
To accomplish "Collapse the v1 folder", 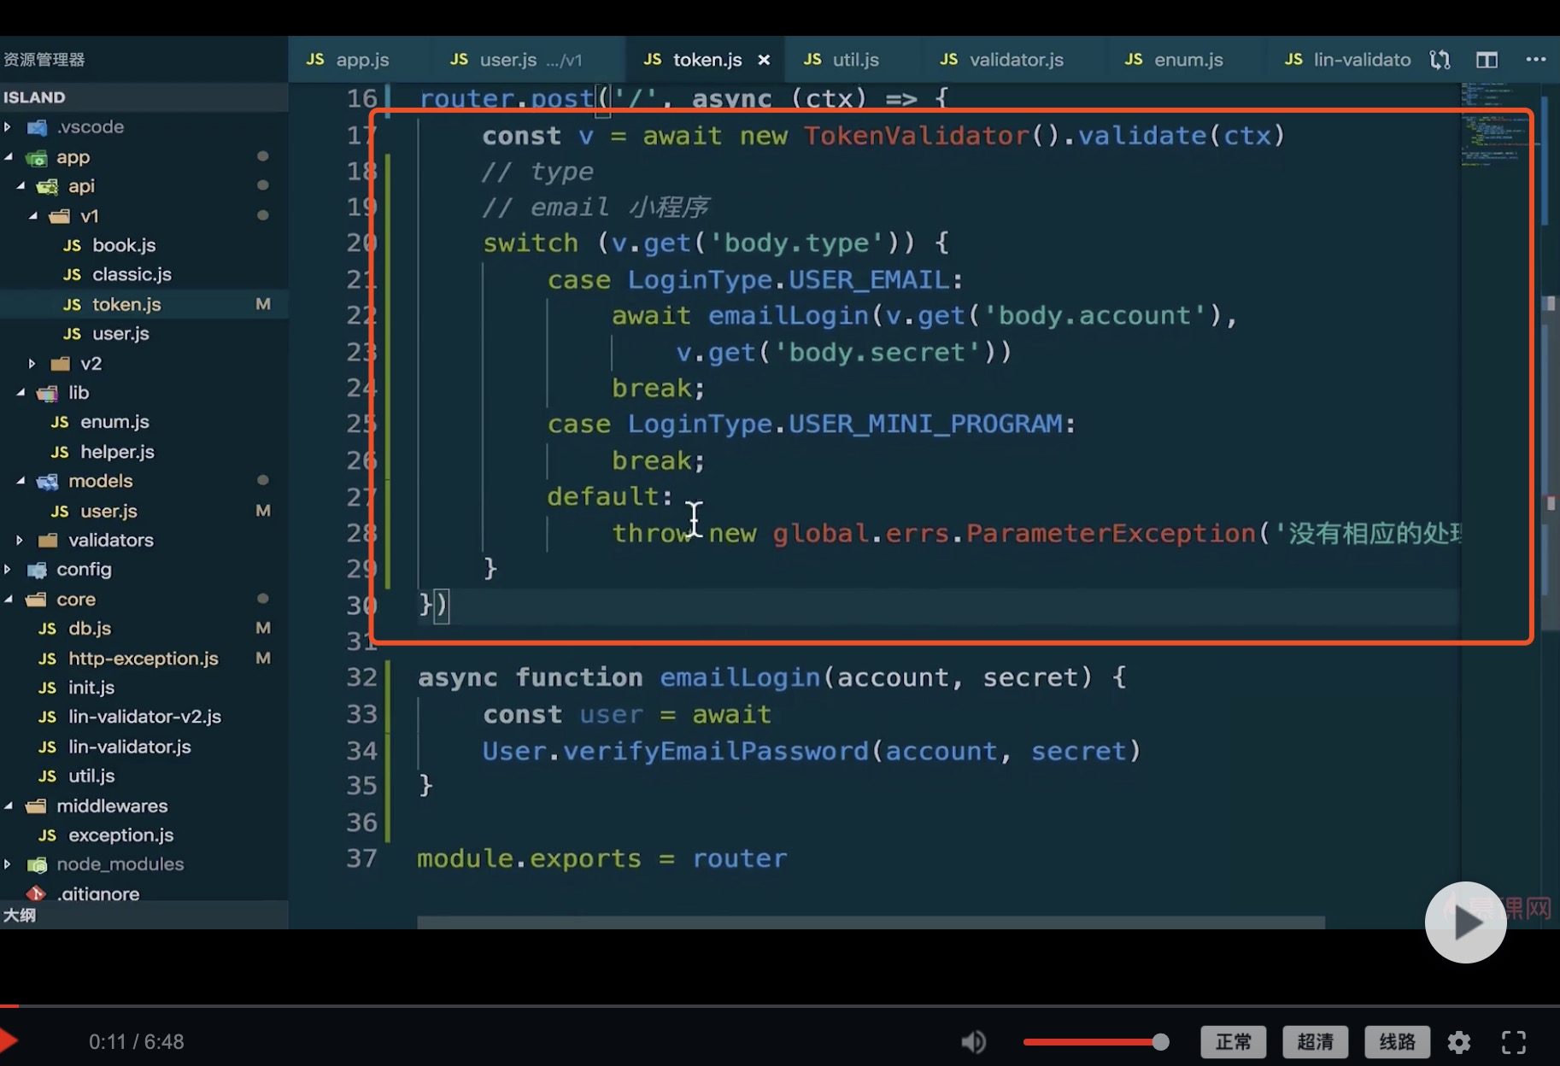I will (33, 216).
